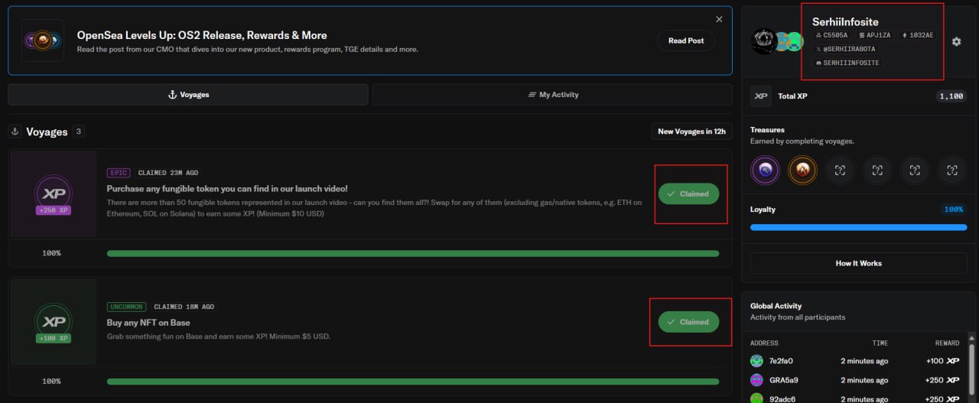This screenshot has height=403, width=979.
Task: Click the TIME column header
Action: (880, 343)
